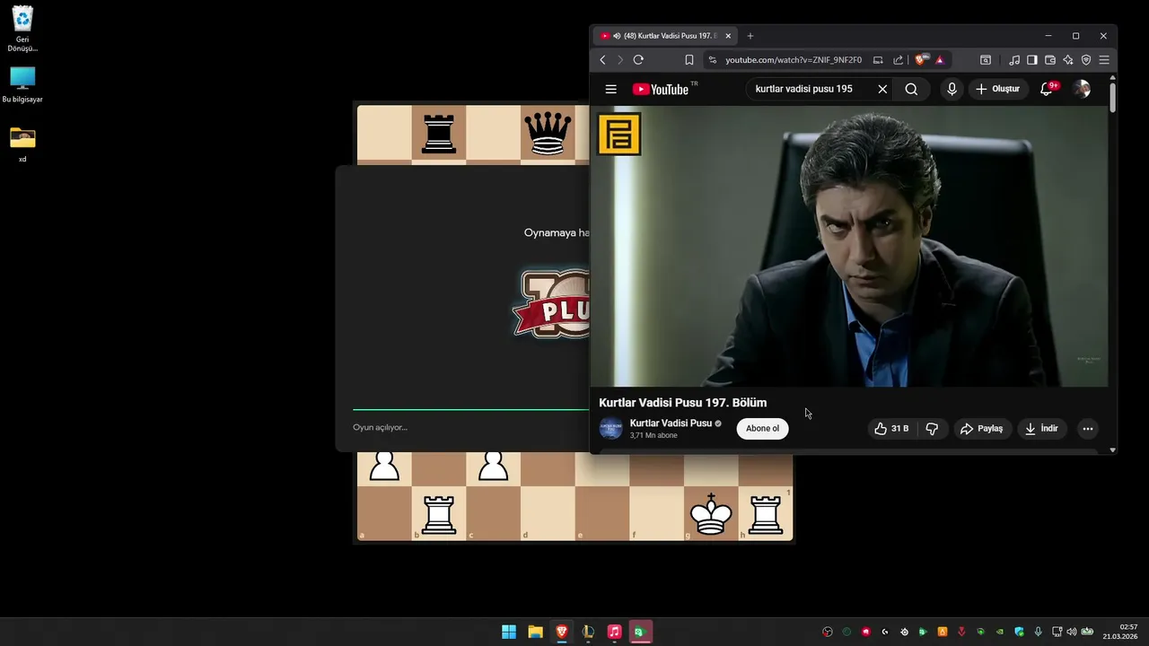Open League of Legends taskbar icon
Image resolution: width=1149 pixels, height=646 pixels.
point(588,632)
